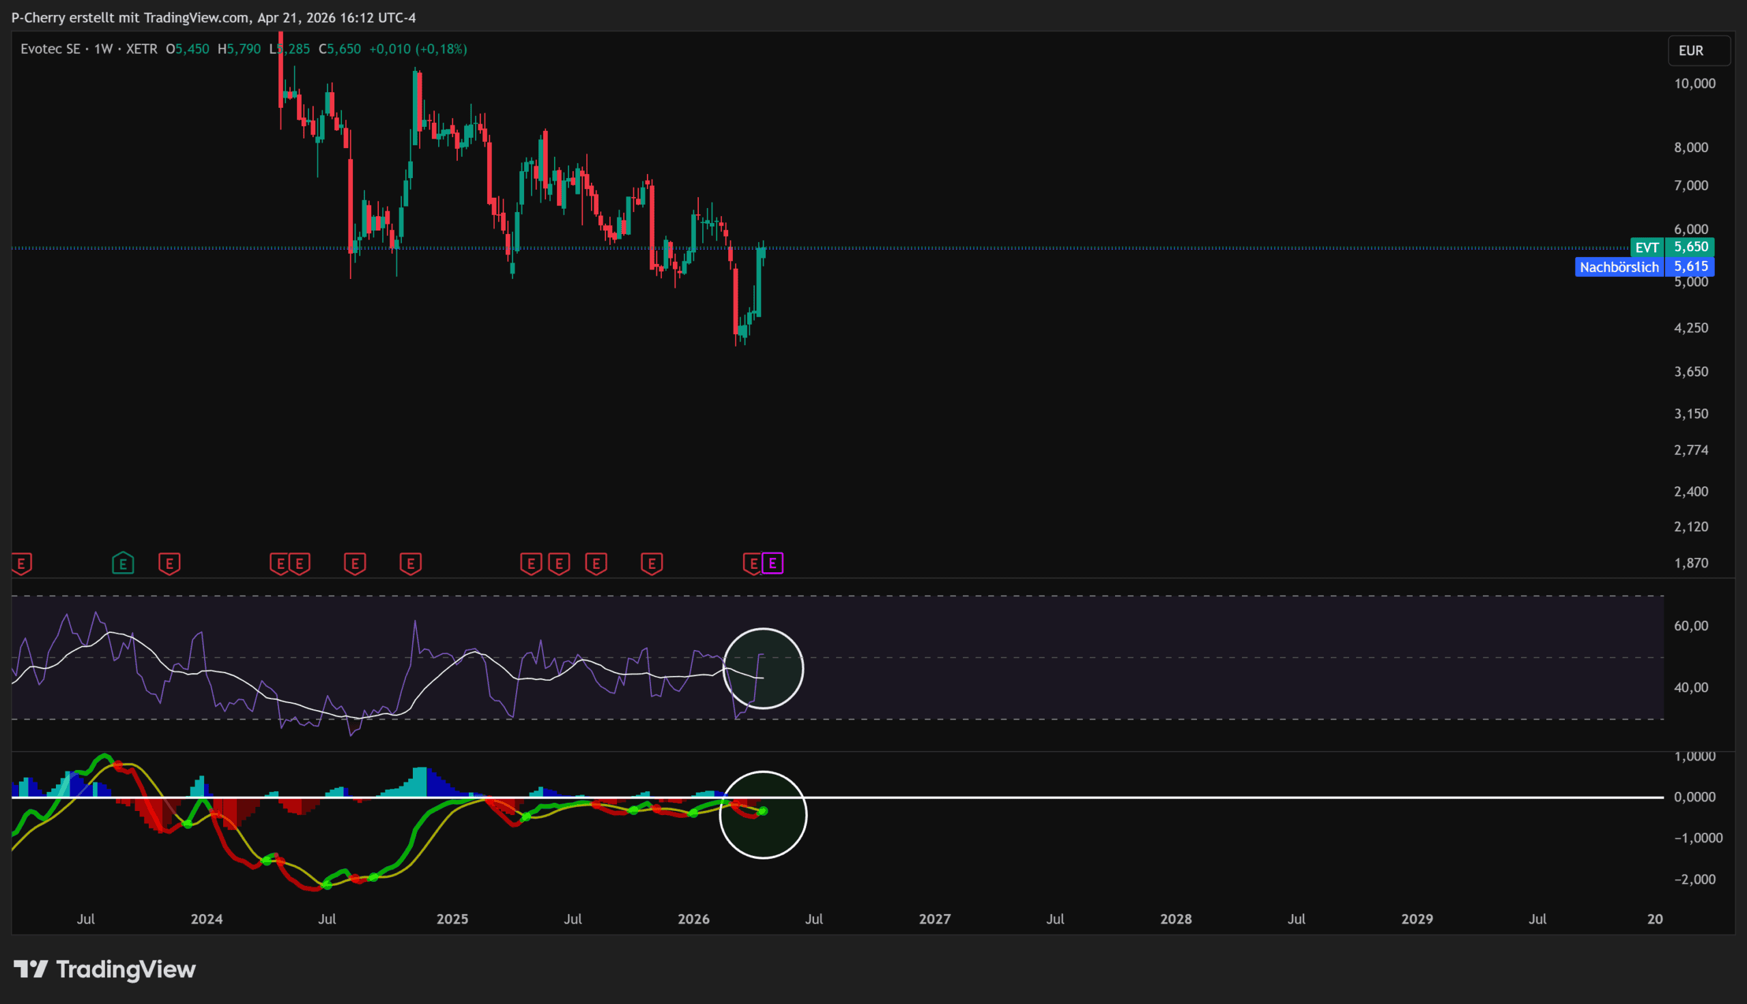
Task: Open the EUR currency selector
Action: click(1698, 50)
